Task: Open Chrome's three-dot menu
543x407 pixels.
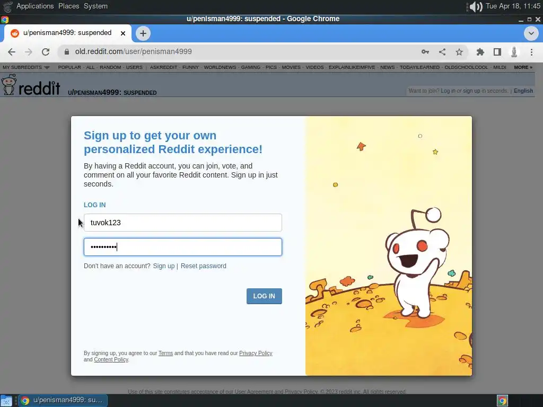Action: point(531,52)
